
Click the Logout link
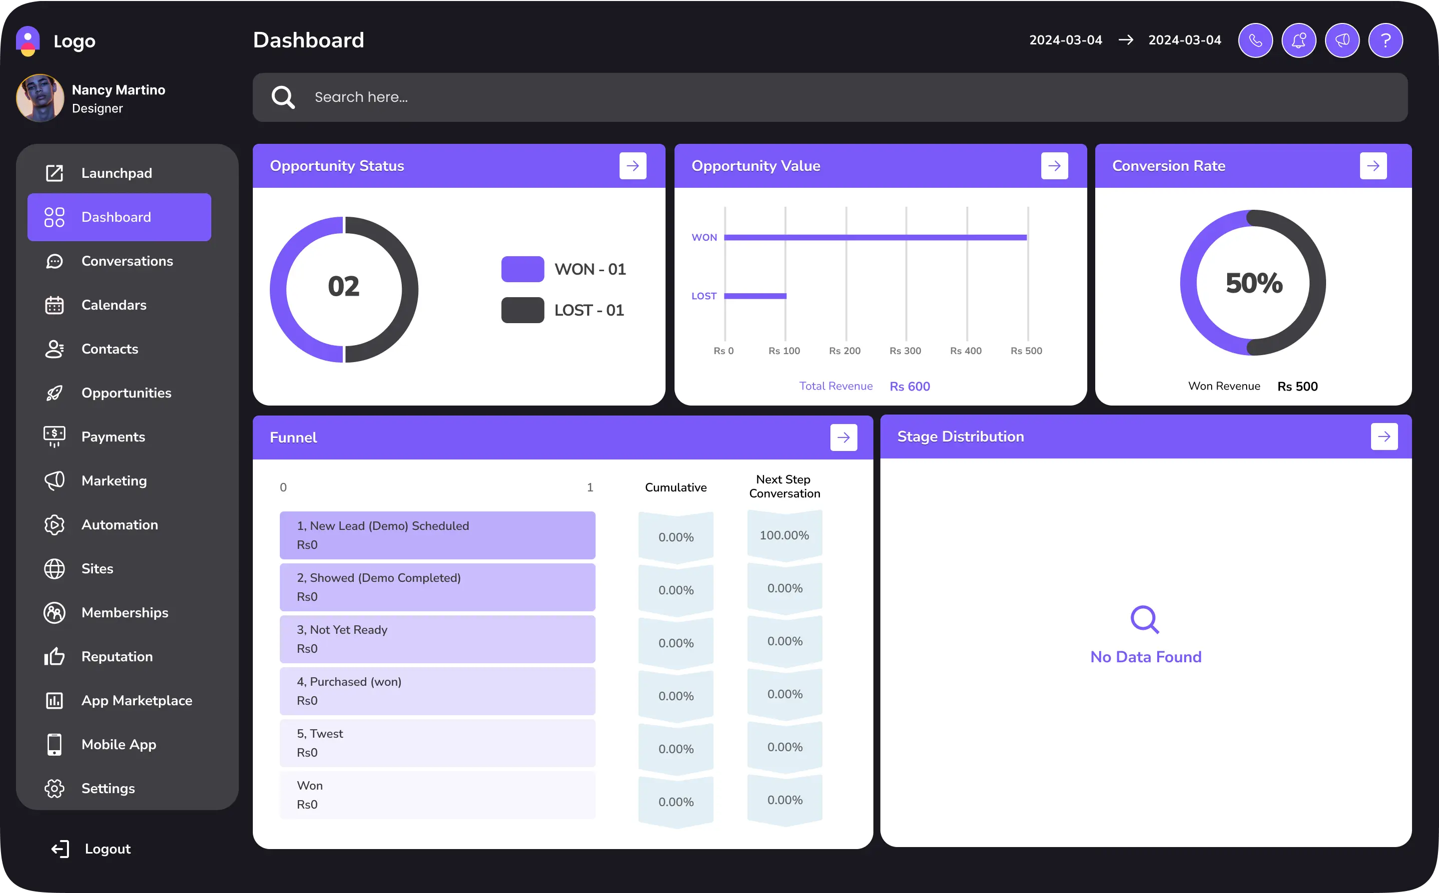coord(106,849)
